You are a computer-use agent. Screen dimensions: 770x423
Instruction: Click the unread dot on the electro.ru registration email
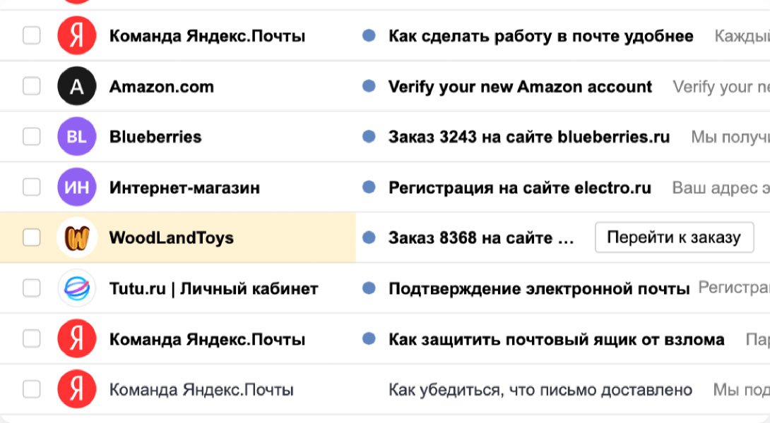point(369,187)
